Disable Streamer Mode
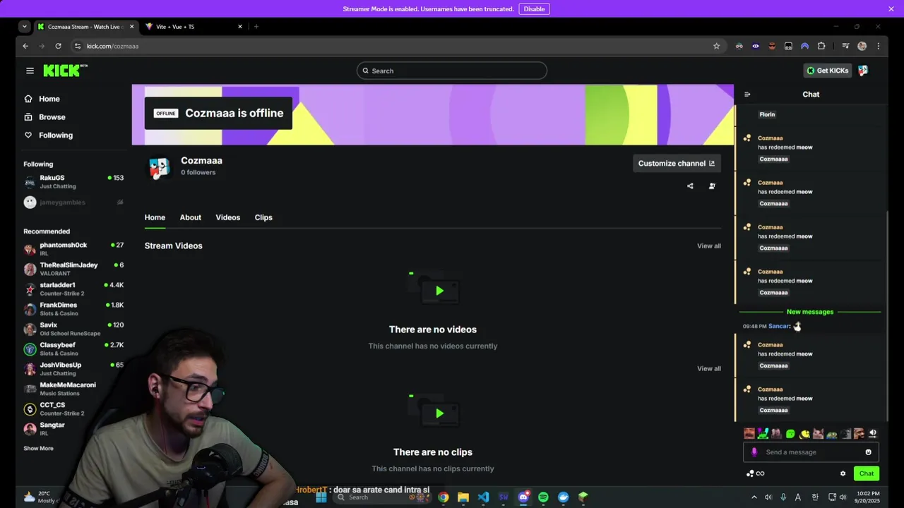The height and width of the screenshot is (508, 904). click(534, 9)
